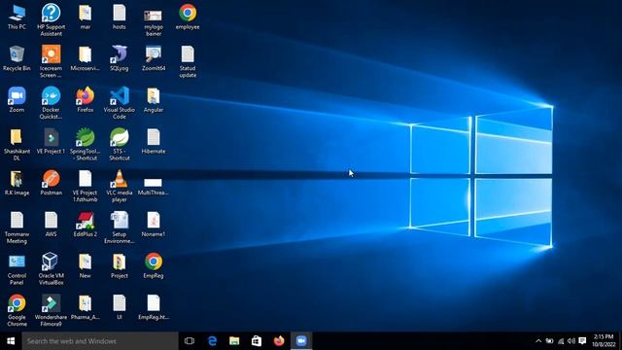Select Status update file

[188, 61]
